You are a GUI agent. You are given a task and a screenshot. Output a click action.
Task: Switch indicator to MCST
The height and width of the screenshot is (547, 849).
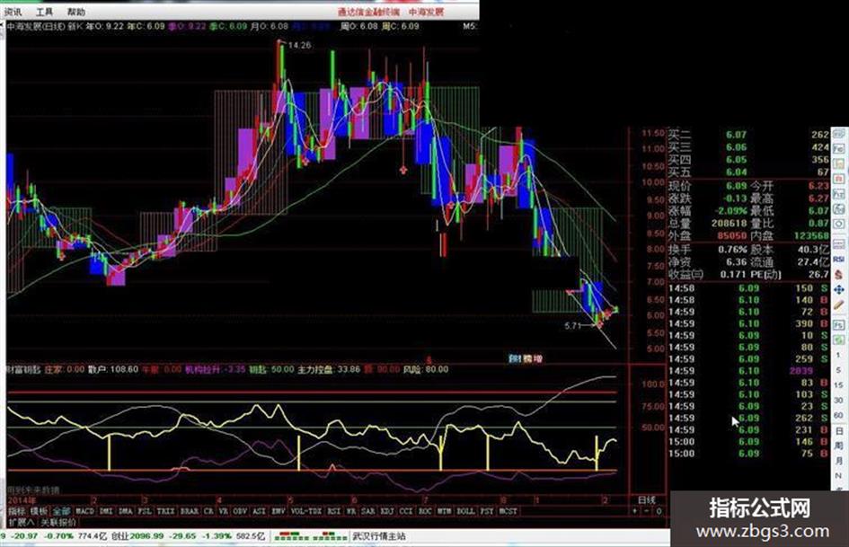pyautogui.click(x=508, y=511)
